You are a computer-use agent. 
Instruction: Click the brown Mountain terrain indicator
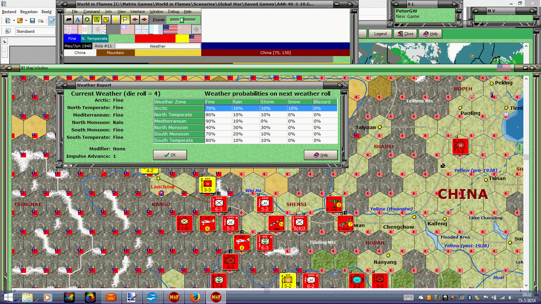[115, 53]
